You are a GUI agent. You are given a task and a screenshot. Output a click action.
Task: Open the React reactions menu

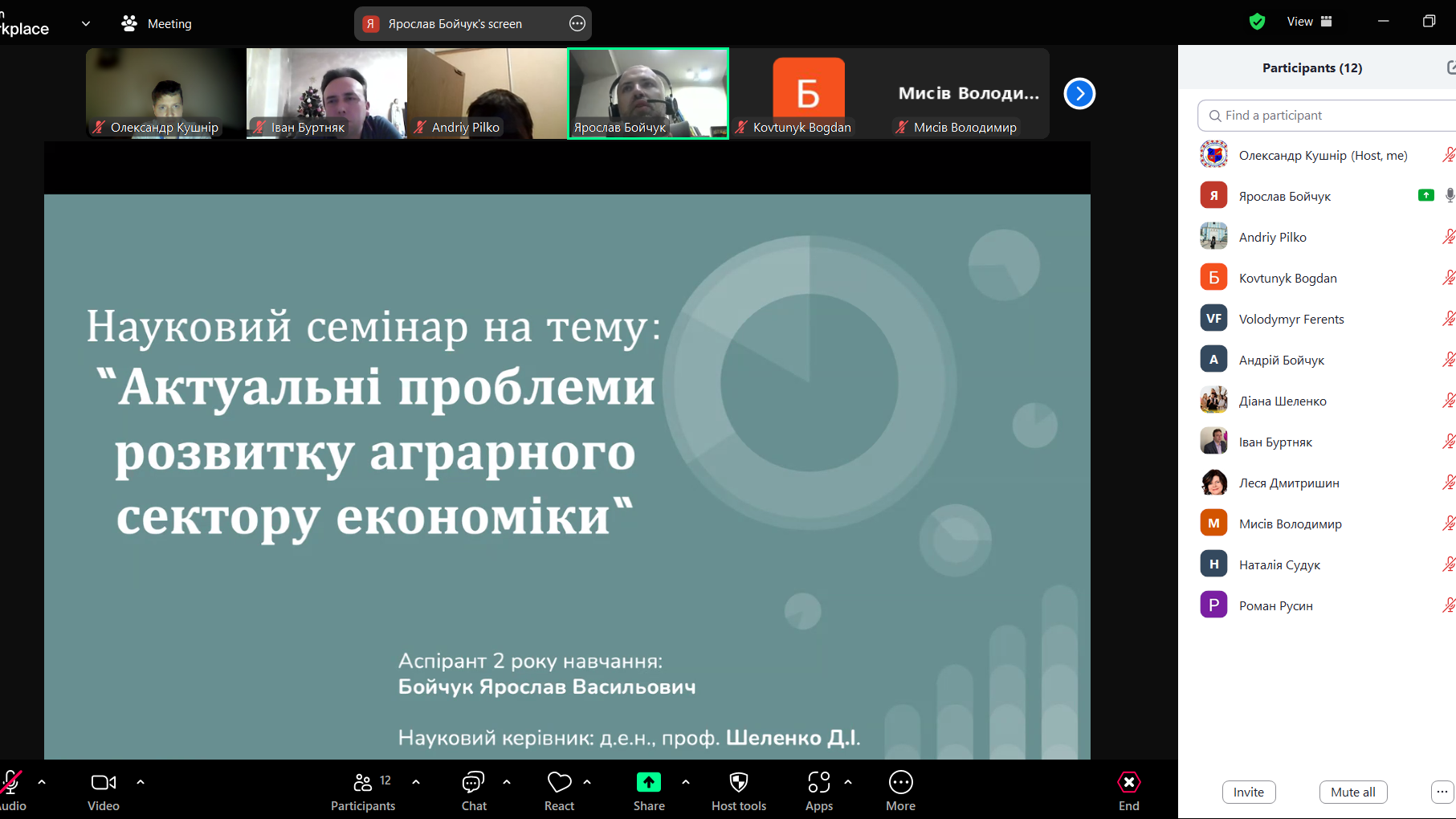(x=559, y=781)
